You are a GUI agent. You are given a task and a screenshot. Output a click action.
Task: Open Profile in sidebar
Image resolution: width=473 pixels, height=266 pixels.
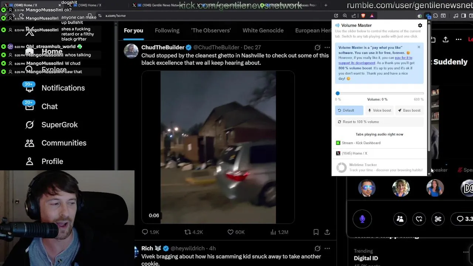pos(52,161)
